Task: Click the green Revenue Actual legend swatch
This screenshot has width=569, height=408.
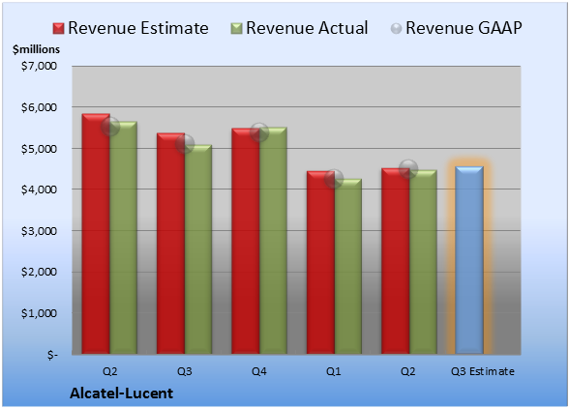Action: click(236, 29)
